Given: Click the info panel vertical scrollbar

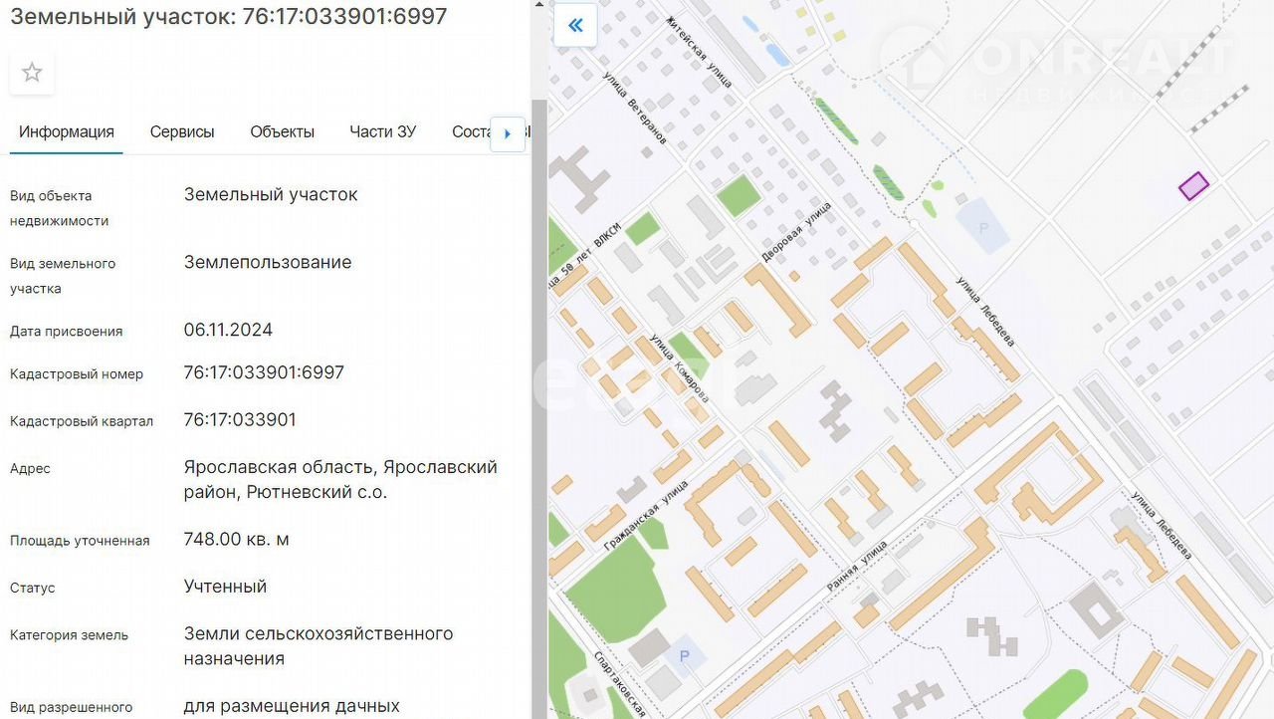Looking at the screenshot, I should coord(539,398).
